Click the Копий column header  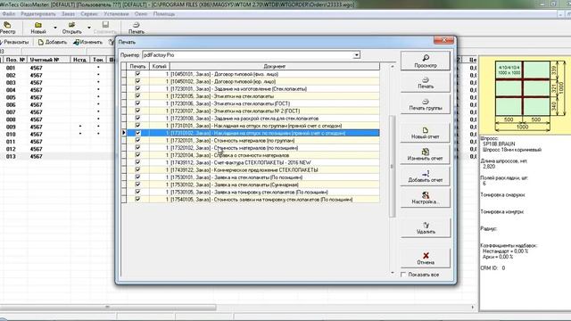click(159, 66)
